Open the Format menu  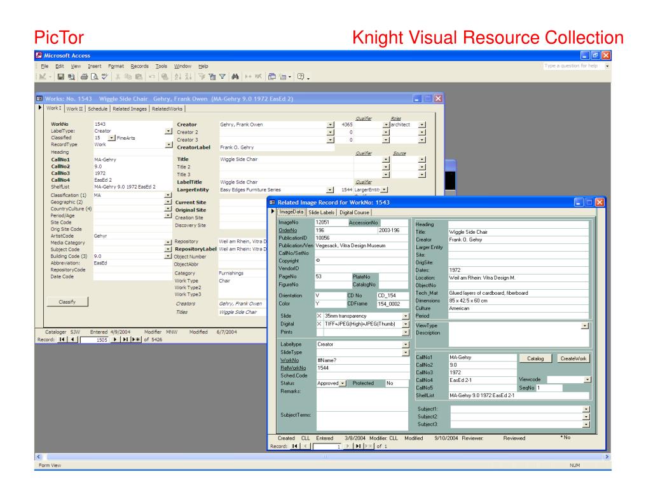[x=116, y=66]
